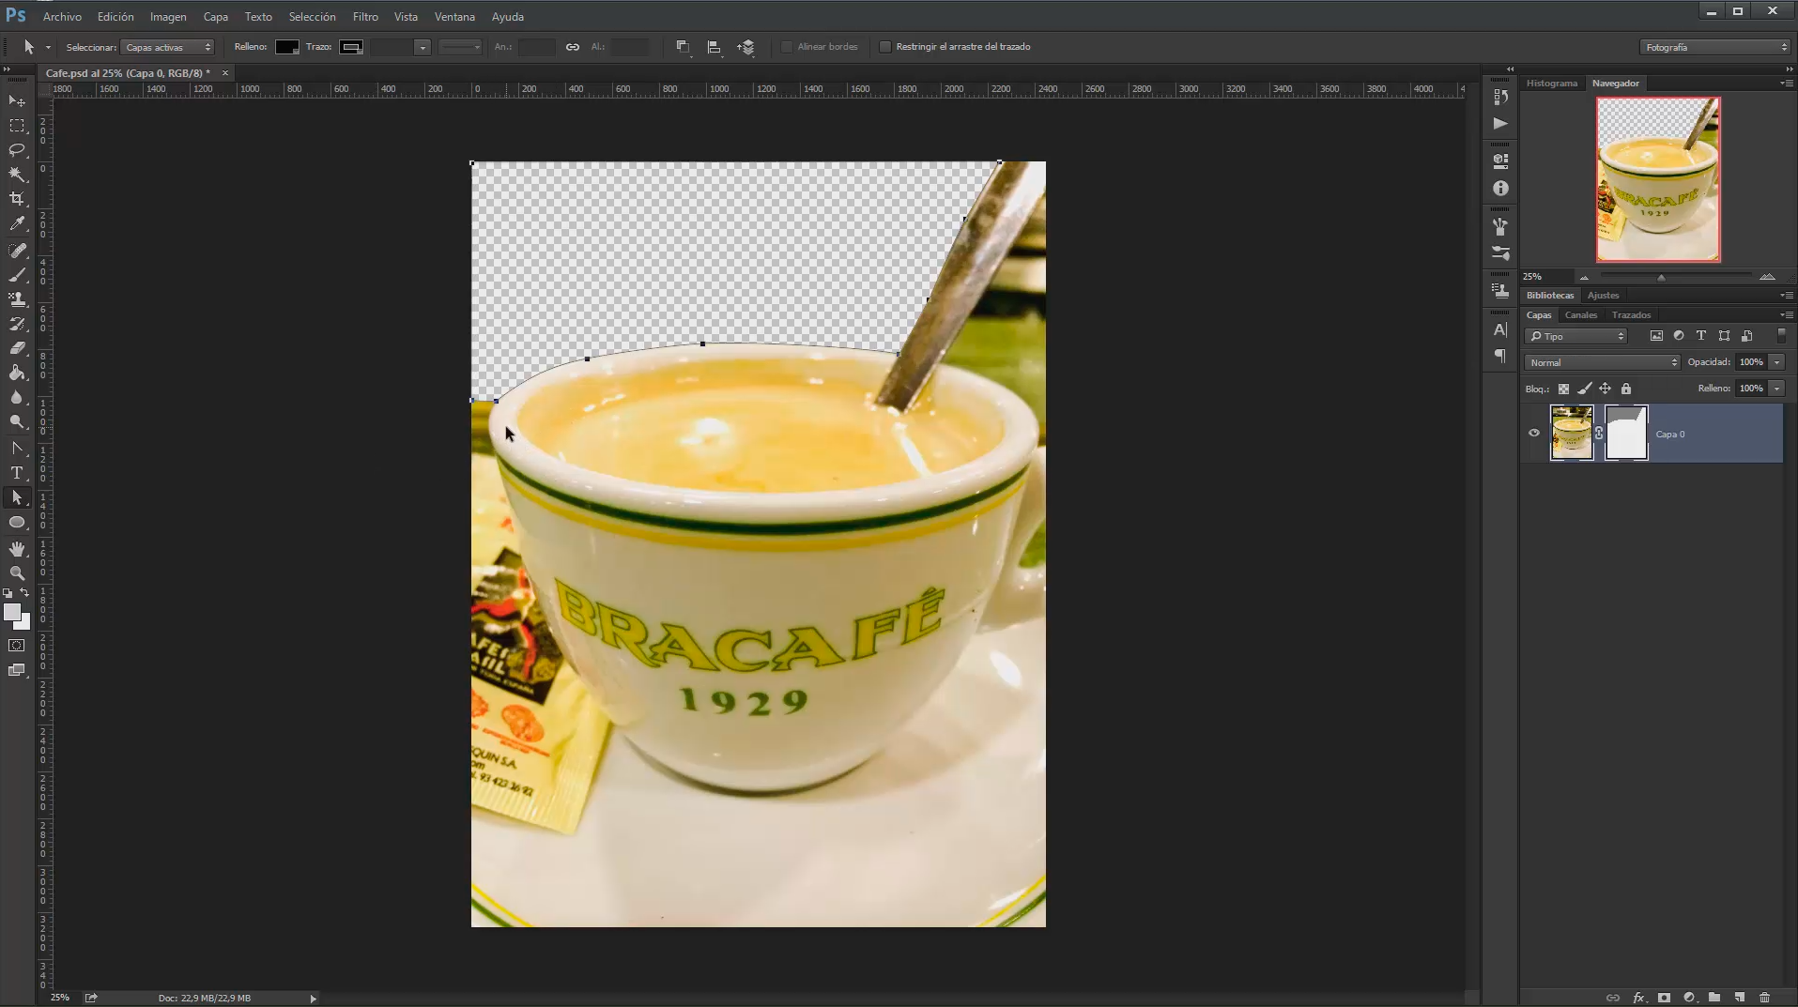This screenshot has width=1798, height=1007.
Task: Select the Lasso tool
Action: point(17,150)
